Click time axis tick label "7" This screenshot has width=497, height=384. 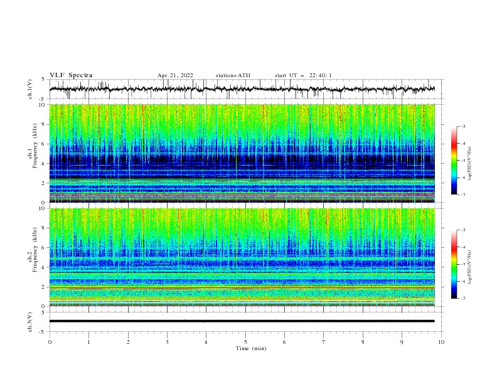point(324,342)
